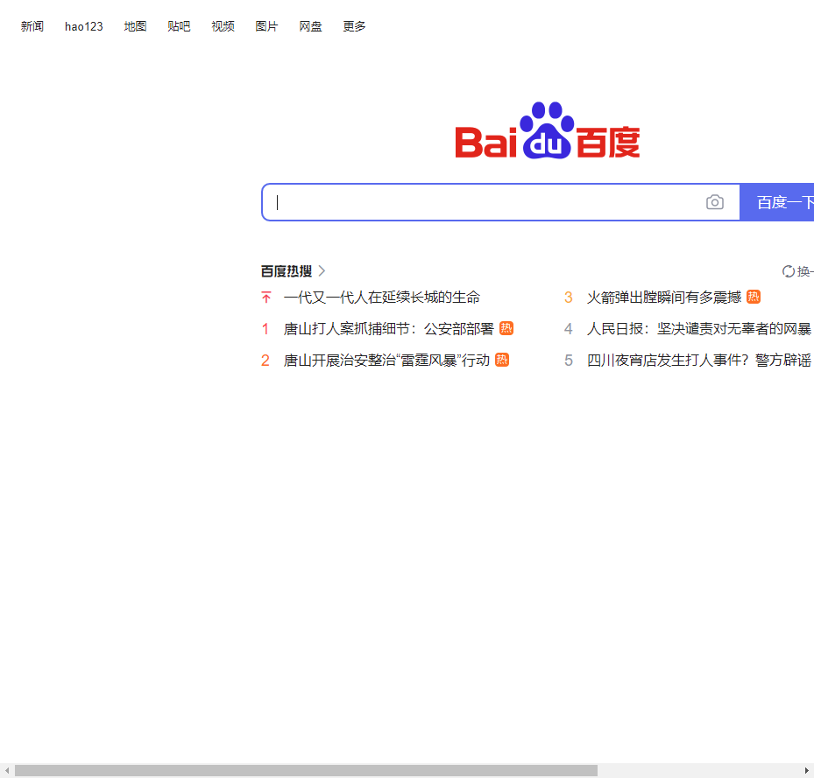Open the 图片 navigation link

[x=267, y=26]
